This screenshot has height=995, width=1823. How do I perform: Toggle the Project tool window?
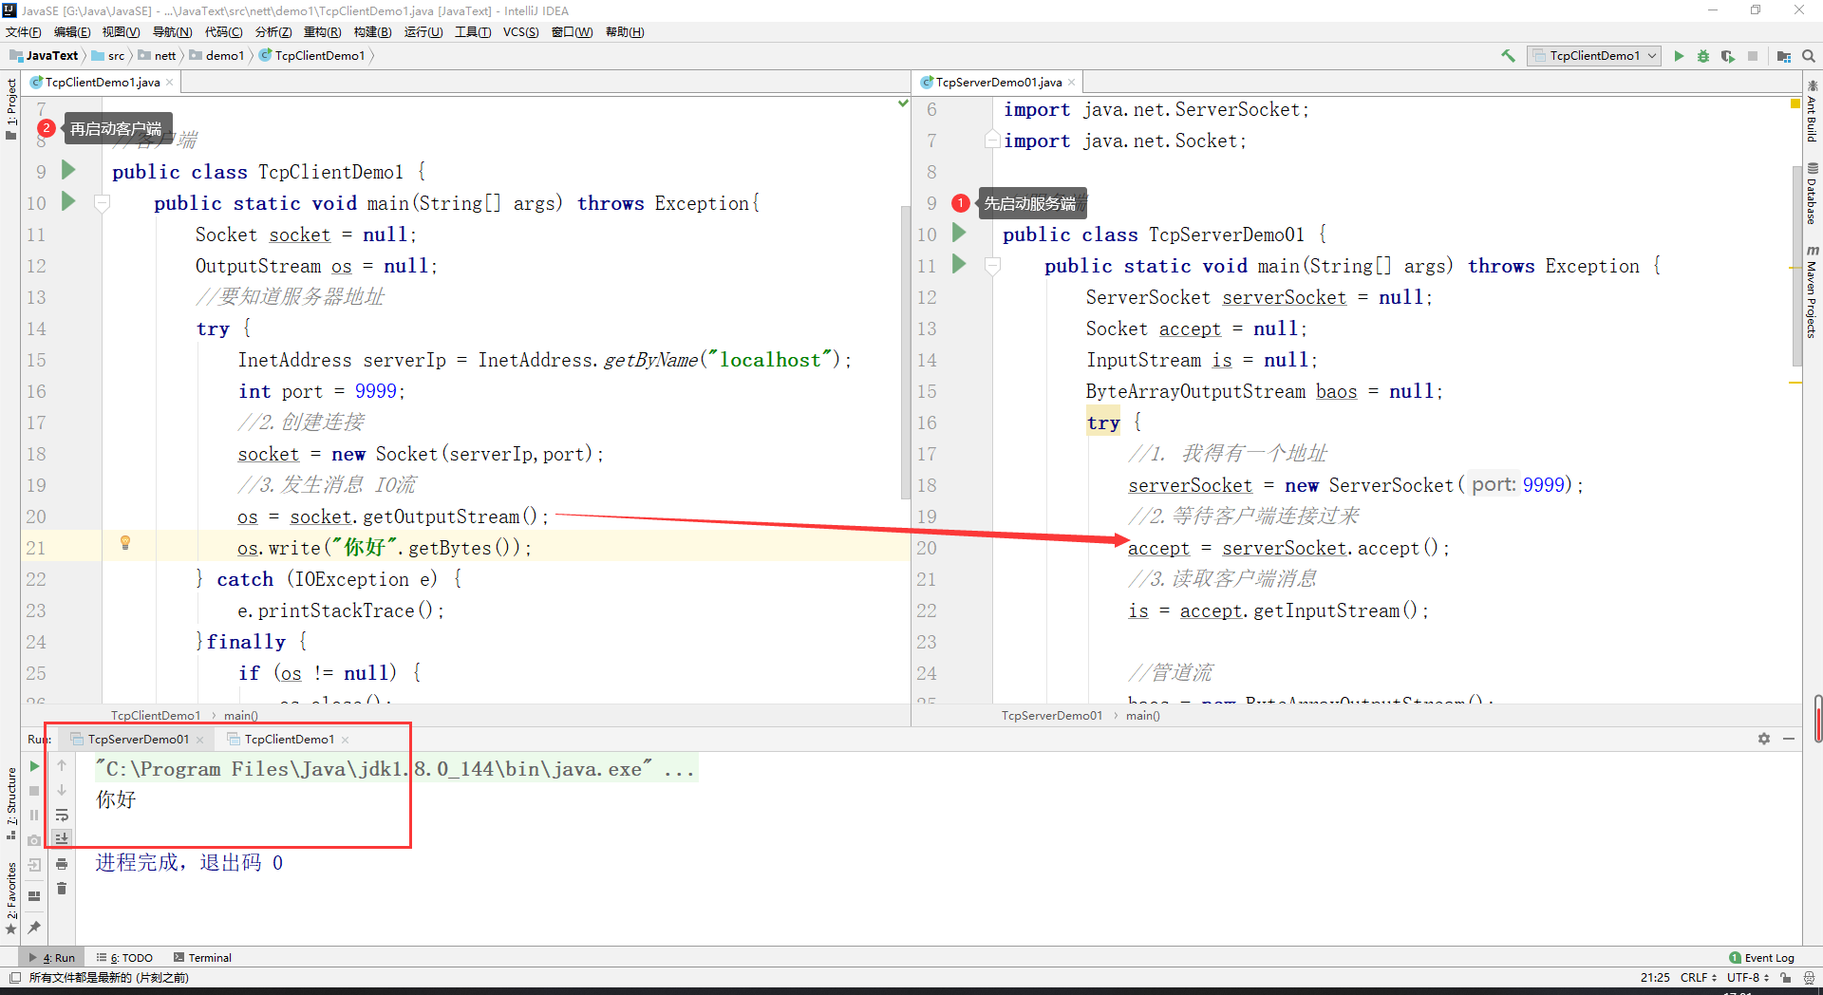click(x=10, y=108)
